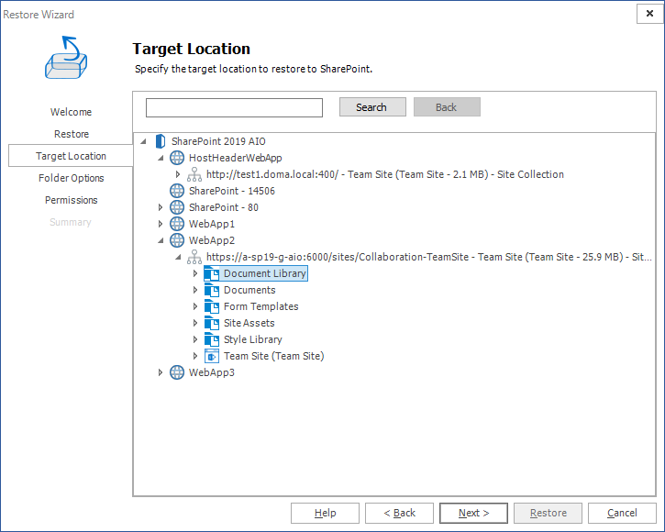Expand the Style Library node
Viewport: 665px width, 532px height.
(x=195, y=339)
